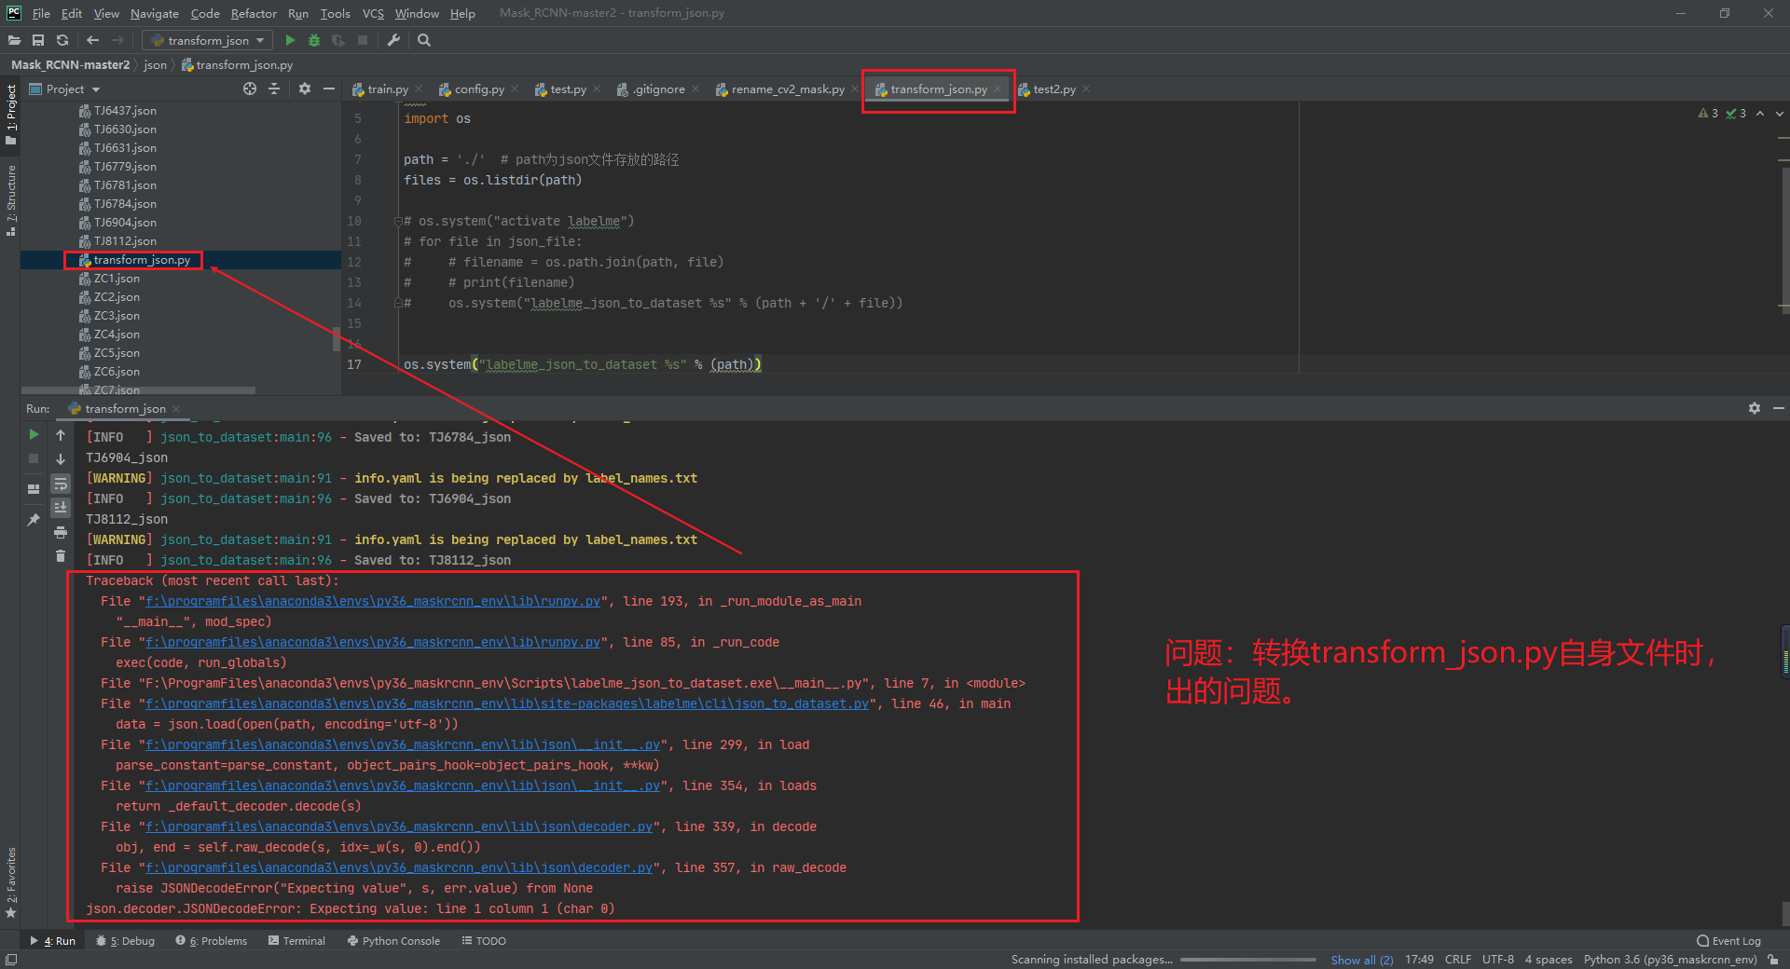The image size is (1790, 969).
Task: Close the transform_json Run tab
Action: coord(175,409)
